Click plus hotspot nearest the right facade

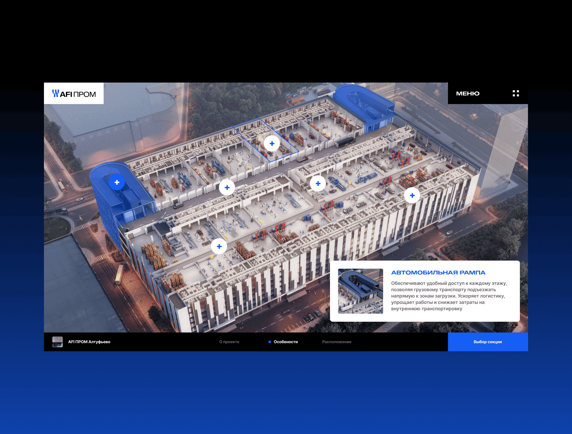pos(412,195)
